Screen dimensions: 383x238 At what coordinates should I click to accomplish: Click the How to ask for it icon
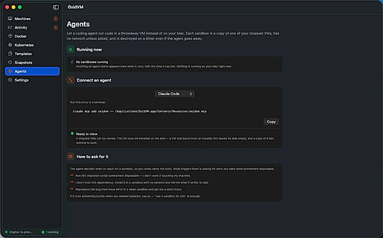(x=70, y=157)
